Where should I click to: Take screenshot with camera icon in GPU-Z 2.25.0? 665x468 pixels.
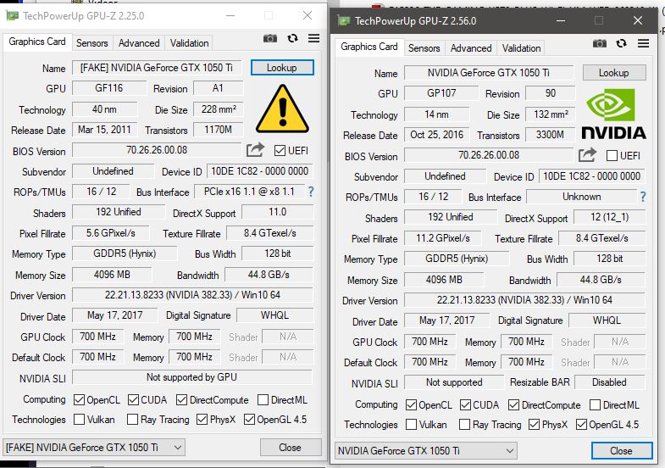tap(270, 39)
